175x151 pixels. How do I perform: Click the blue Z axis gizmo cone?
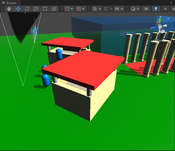point(154,27)
